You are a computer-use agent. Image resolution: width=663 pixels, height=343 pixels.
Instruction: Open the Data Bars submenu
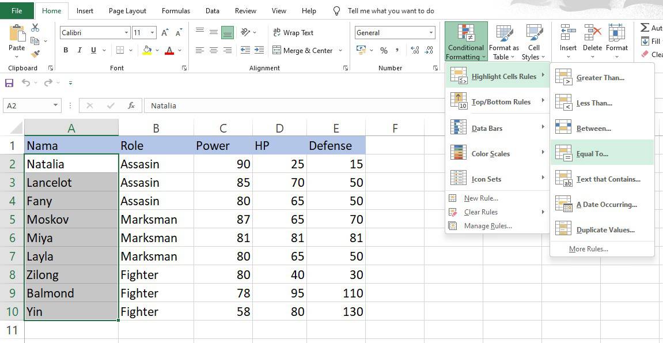(x=497, y=129)
